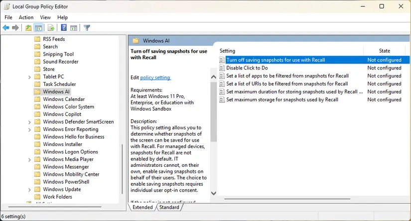Sort by the State column header
The image size is (411, 221).
385,51
